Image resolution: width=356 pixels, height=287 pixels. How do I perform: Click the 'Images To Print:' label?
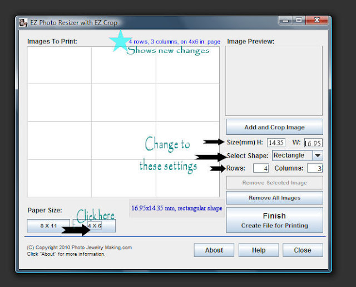pos(52,41)
